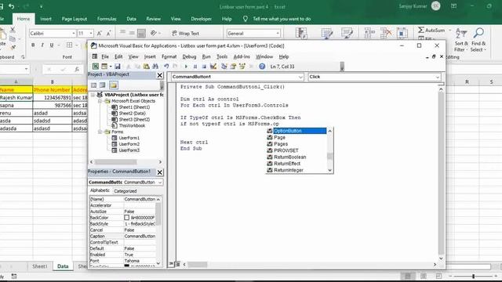Open the font size 11 dropdown
The height and width of the screenshot is (282, 502).
coord(91,33)
